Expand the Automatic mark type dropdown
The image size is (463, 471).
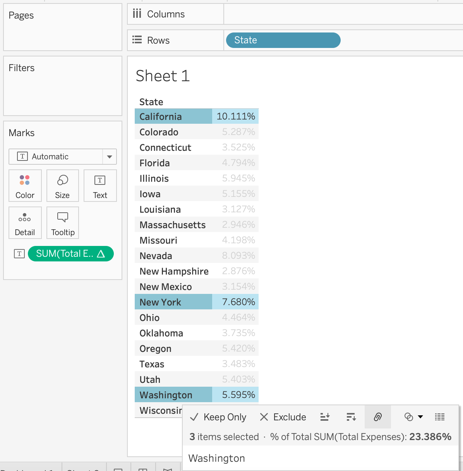point(110,157)
